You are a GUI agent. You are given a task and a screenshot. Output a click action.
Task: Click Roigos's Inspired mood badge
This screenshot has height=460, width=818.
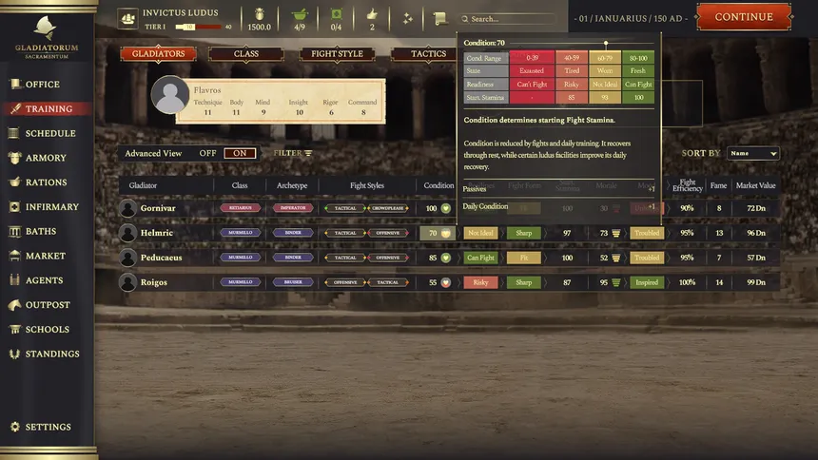[x=647, y=282]
